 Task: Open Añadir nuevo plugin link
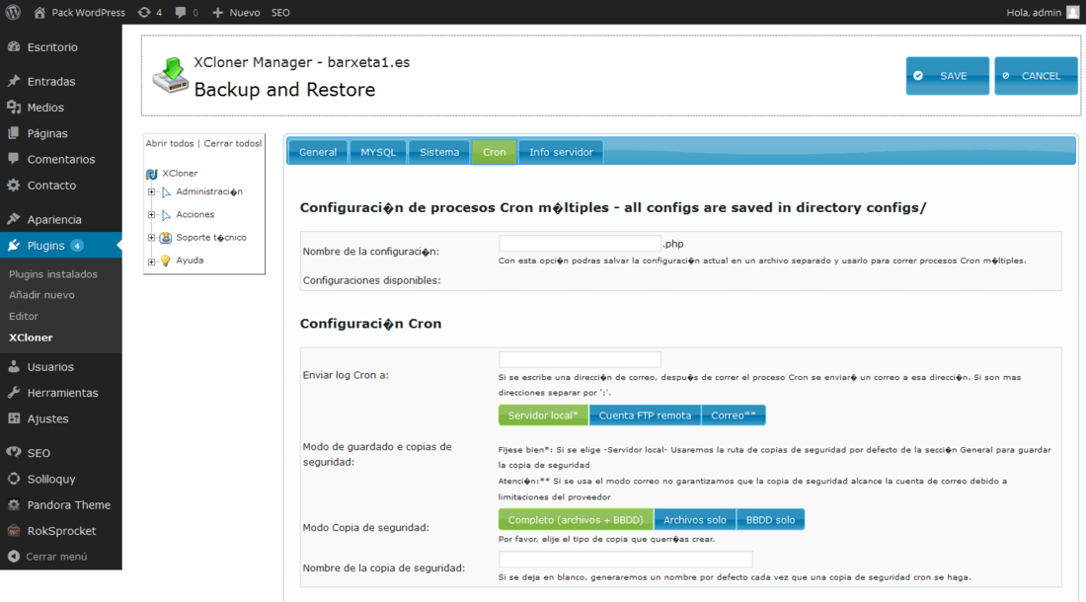point(41,295)
